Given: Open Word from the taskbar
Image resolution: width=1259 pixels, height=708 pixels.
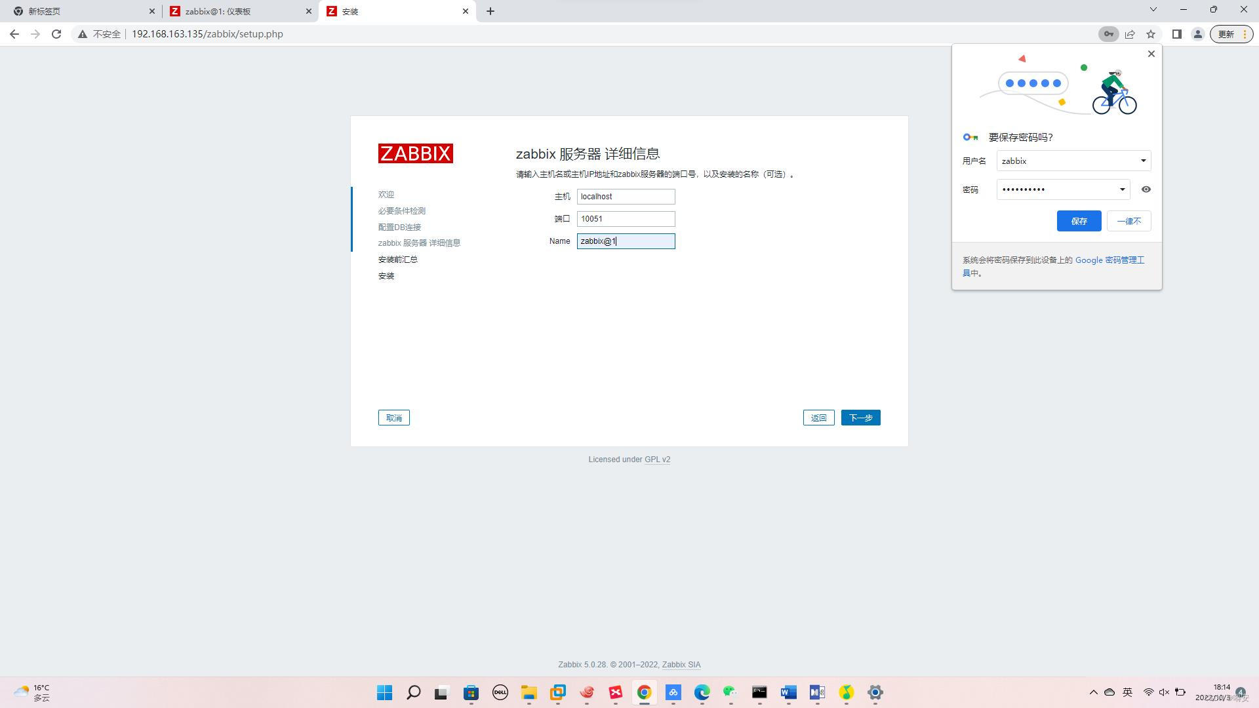Looking at the screenshot, I should 789,692.
